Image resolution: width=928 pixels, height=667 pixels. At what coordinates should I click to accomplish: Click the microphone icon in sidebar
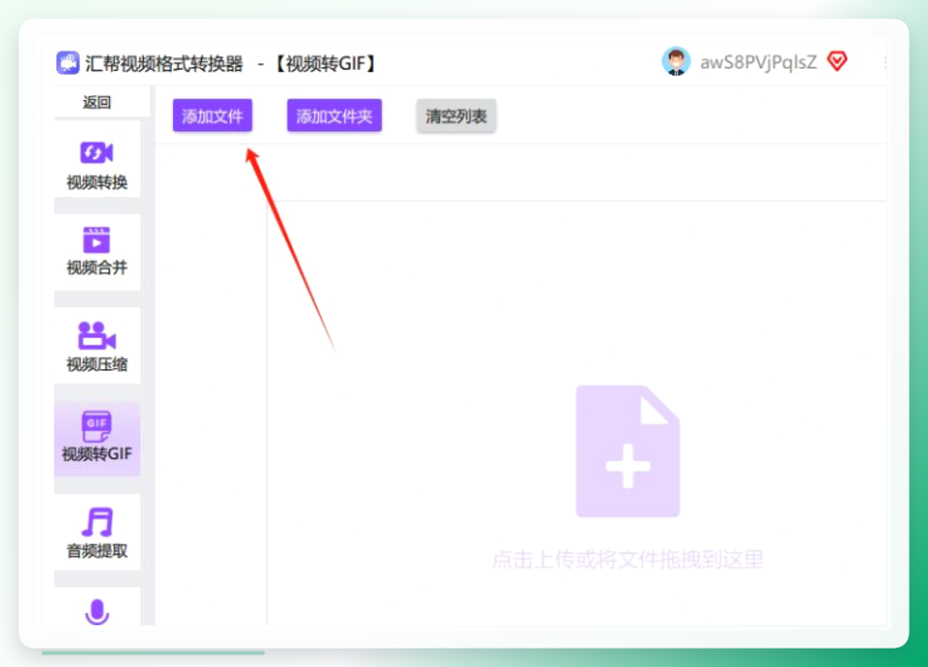point(97,612)
